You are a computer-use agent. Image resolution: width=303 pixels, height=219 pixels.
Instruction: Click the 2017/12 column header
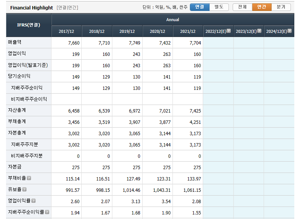[x=67, y=31]
